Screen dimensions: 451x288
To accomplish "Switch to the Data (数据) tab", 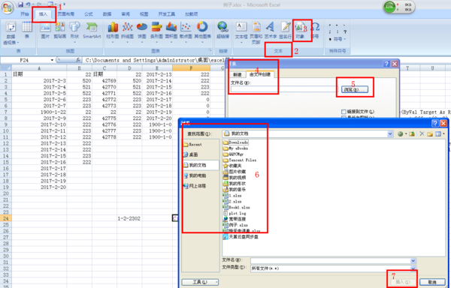I will click(x=107, y=14).
